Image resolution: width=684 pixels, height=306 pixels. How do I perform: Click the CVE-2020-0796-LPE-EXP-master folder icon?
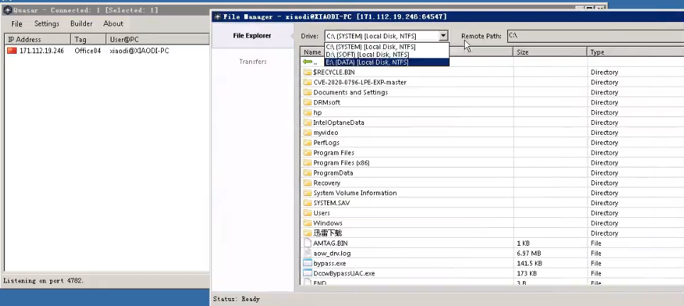tap(307, 82)
